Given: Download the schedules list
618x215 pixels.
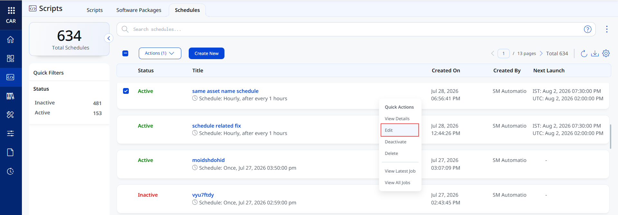Looking at the screenshot, I should point(595,53).
